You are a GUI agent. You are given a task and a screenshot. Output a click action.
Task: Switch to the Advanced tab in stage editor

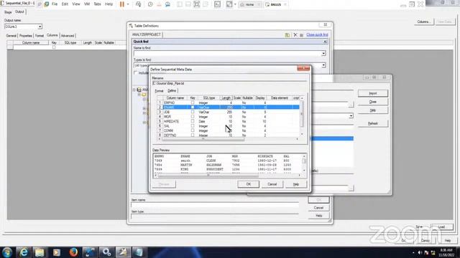68,36
